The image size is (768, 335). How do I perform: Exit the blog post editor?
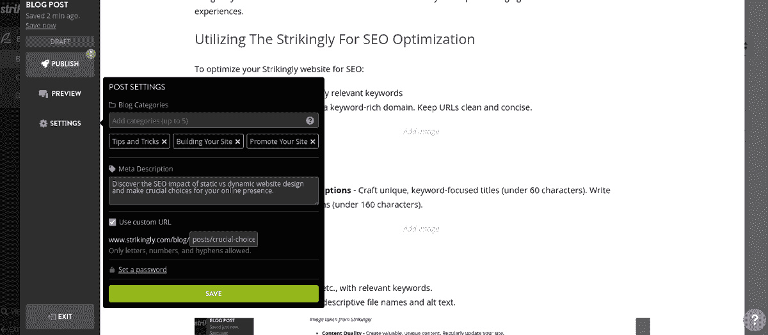coord(60,316)
